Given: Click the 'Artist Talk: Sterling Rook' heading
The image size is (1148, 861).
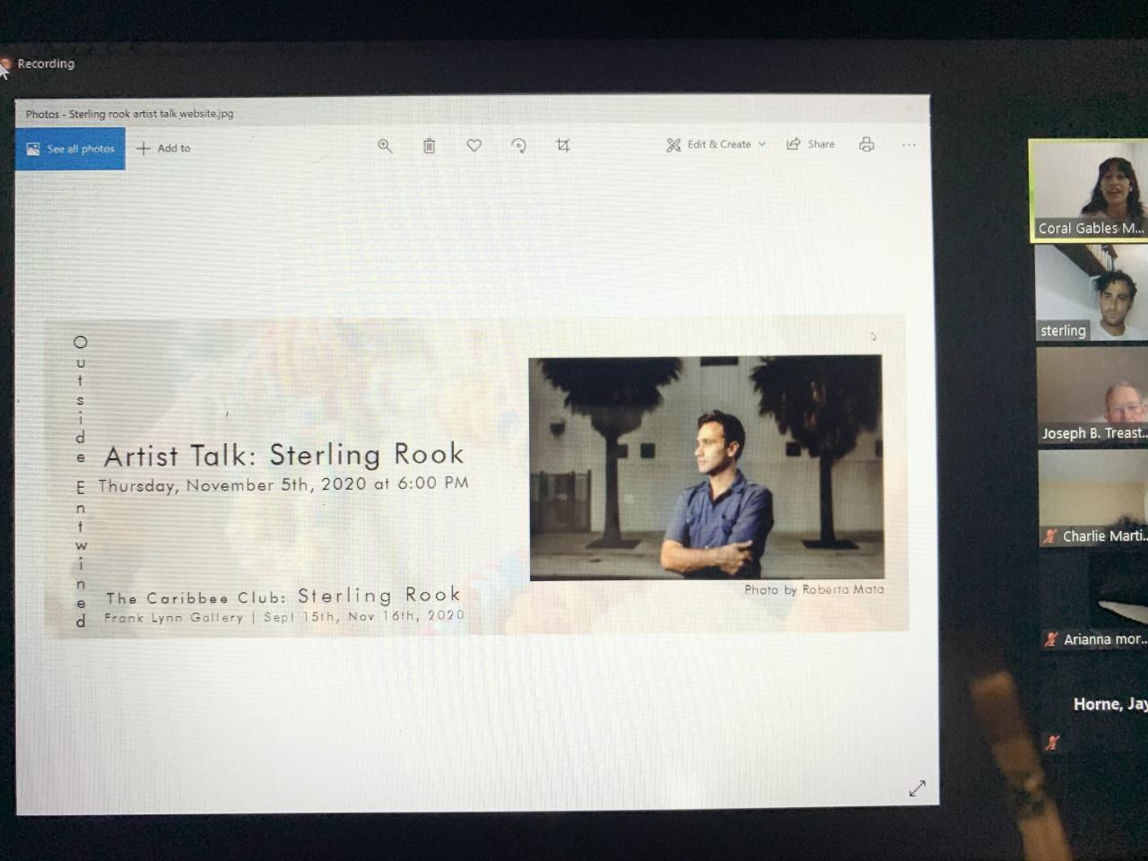Looking at the screenshot, I should click(x=284, y=455).
